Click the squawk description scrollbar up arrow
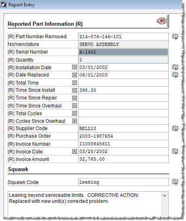This screenshot has height=221, width=186. coord(165,196)
